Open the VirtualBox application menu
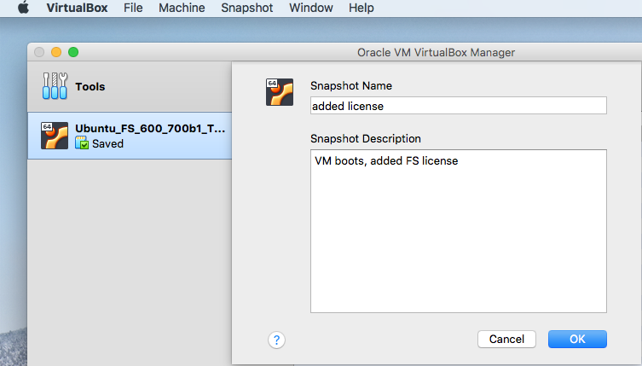 pos(77,8)
